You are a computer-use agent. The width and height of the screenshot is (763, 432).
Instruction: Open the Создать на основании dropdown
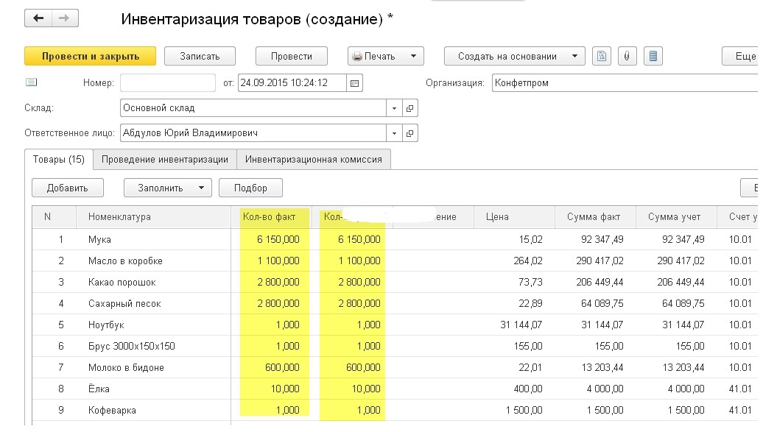[x=514, y=56]
